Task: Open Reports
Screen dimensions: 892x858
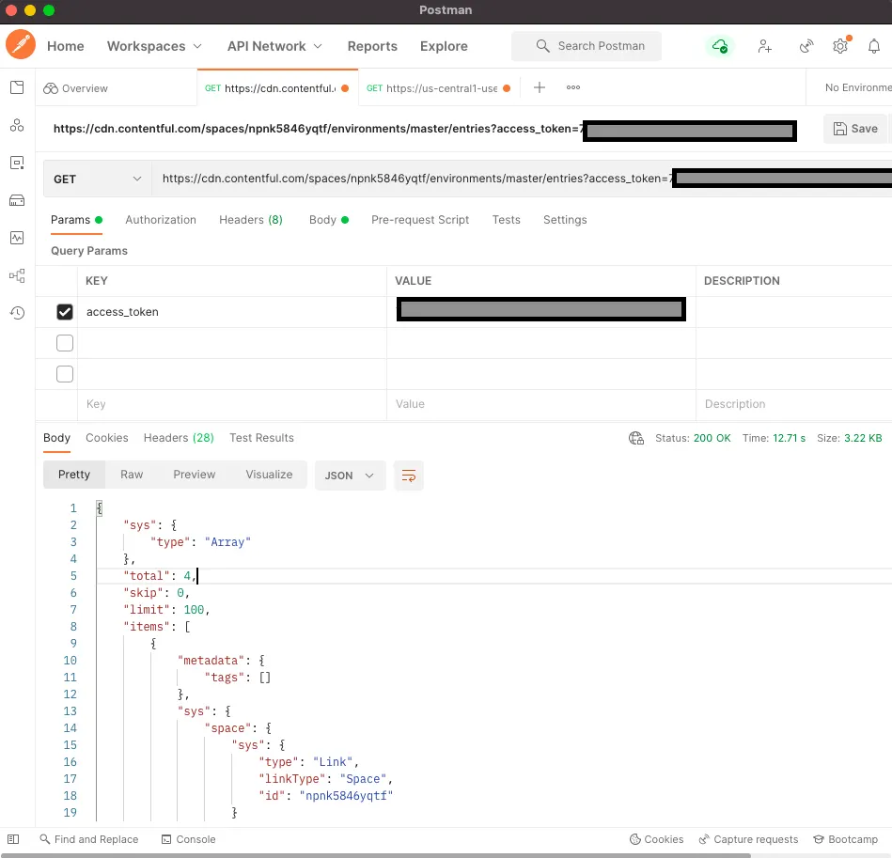Action: pos(372,46)
